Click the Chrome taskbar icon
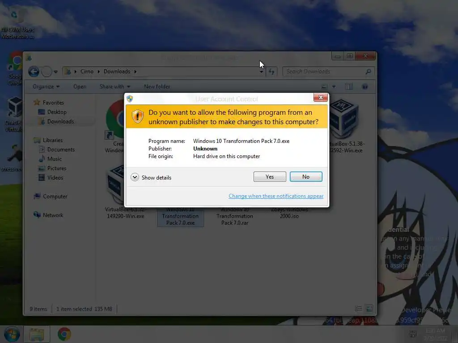The height and width of the screenshot is (343, 458). tap(64, 334)
